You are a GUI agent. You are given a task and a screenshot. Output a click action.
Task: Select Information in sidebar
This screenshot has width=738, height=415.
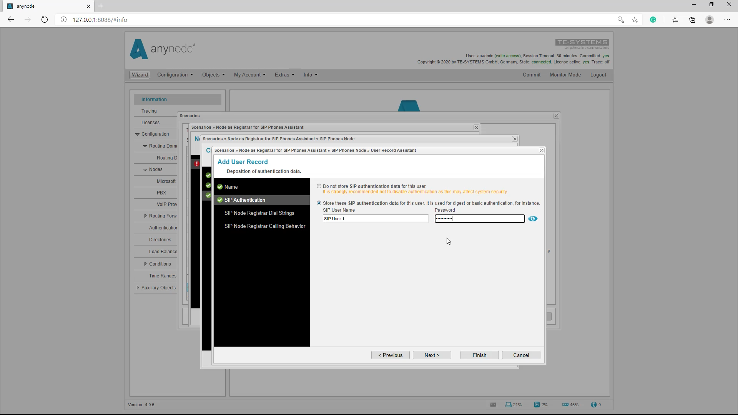[x=177, y=100]
